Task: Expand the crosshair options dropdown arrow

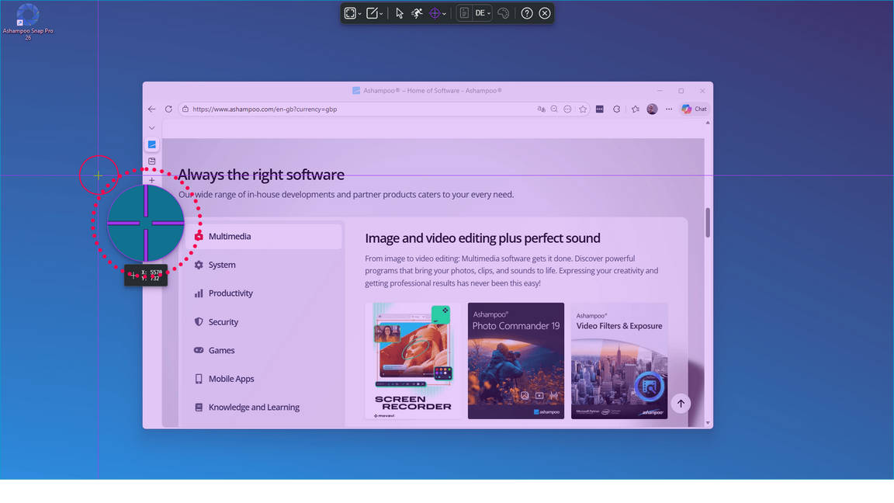Action: point(444,14)
